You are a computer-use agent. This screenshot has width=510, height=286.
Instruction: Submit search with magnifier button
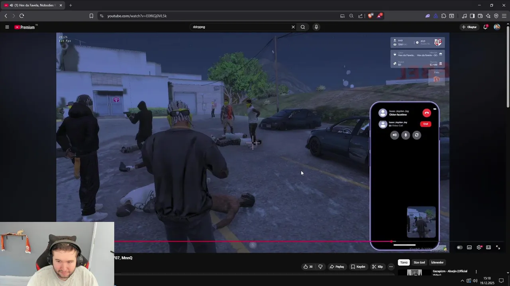point(303,27)
